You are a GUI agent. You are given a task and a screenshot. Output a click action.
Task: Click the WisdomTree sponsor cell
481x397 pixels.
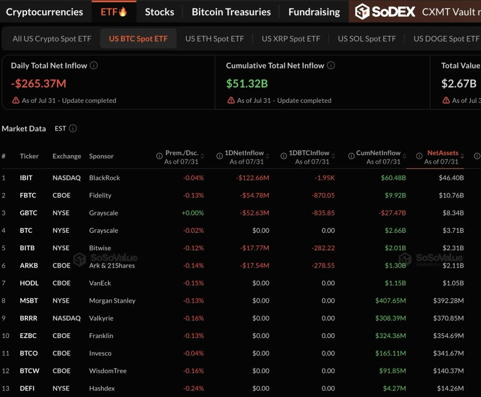pyautogui.click(x=108, y=371)
